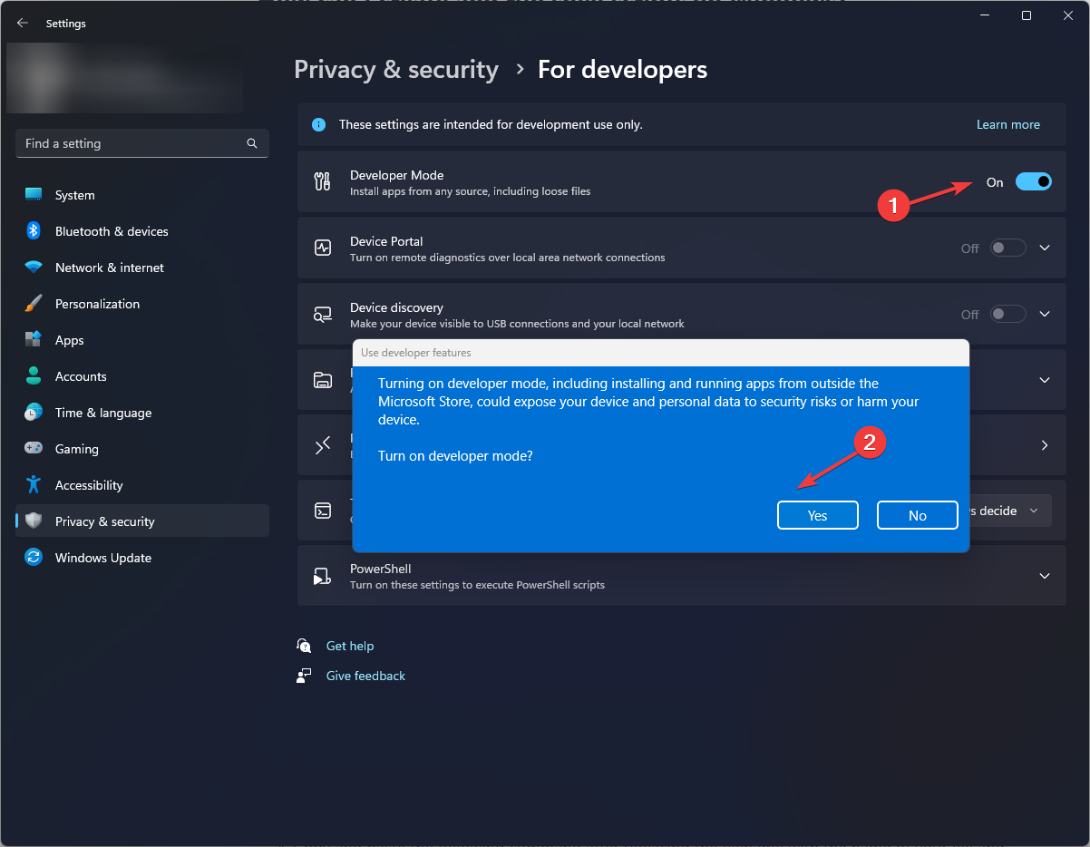This screenshot has width=1090, height=847.
Task: Click the Find a setting search box
Action: (x=141, y=142)
